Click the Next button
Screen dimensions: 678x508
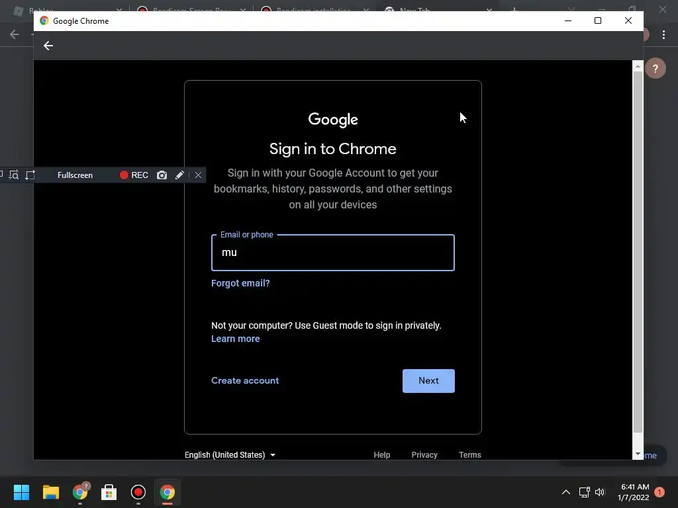428,380
